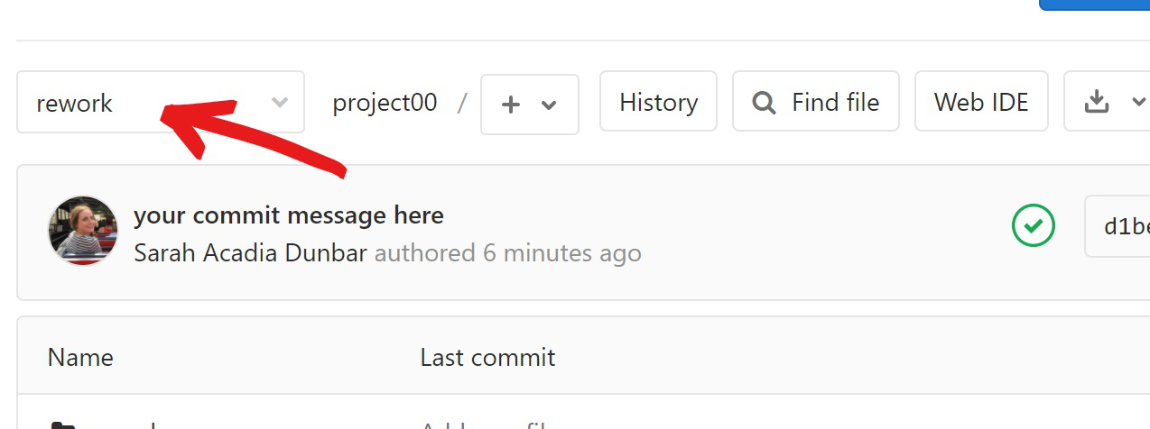1150x429 pixels.
Task: Click Sarah Acadia Dunbar's avatar photo
Action: point(83,231)
